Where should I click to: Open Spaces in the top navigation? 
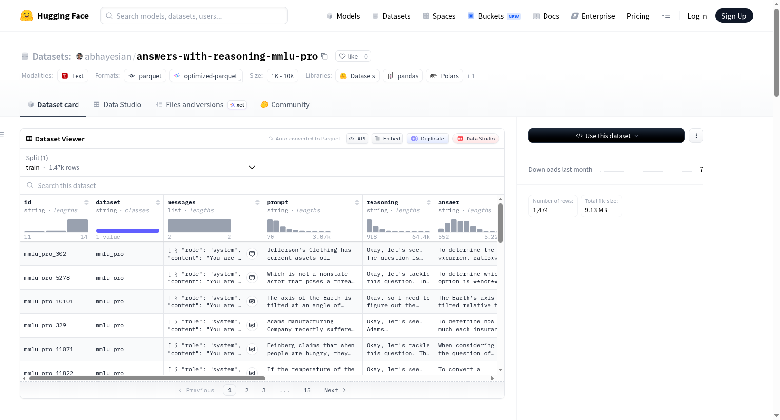[439, 16]
